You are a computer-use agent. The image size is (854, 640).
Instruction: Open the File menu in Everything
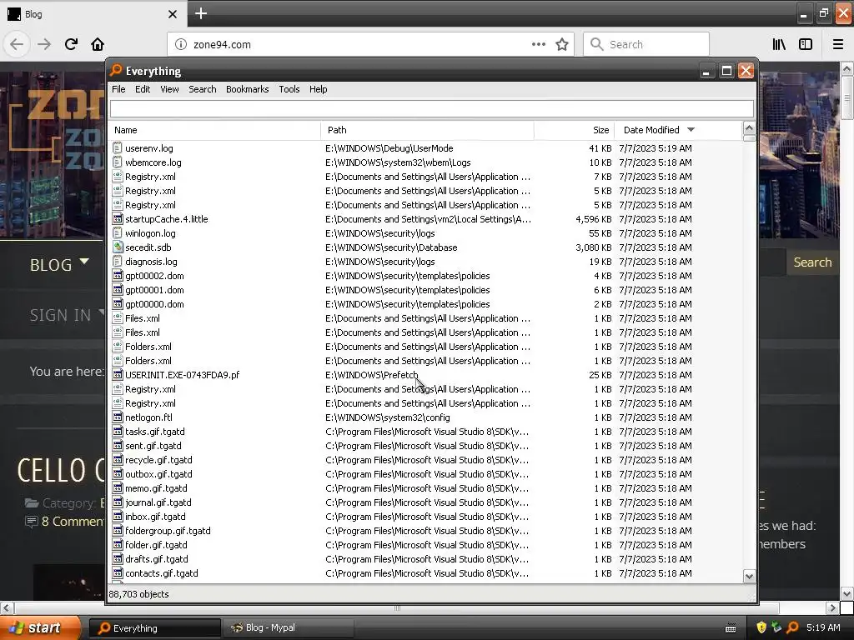pyautogui.click(x=118, y=89)
